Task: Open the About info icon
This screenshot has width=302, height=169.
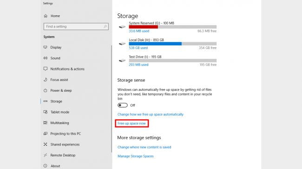Action: [45, 166]
